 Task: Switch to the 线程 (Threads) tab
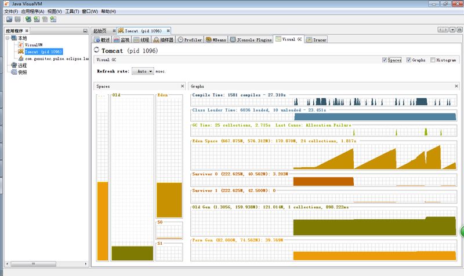[x=141, y=39]
